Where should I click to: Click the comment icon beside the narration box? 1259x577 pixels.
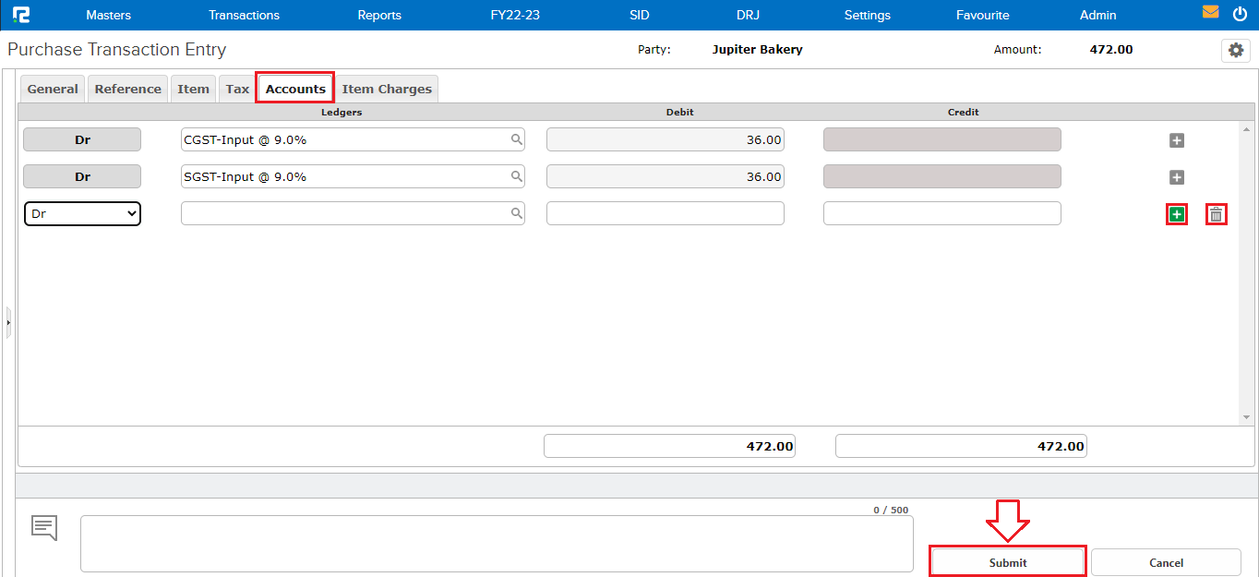[43, 527]
